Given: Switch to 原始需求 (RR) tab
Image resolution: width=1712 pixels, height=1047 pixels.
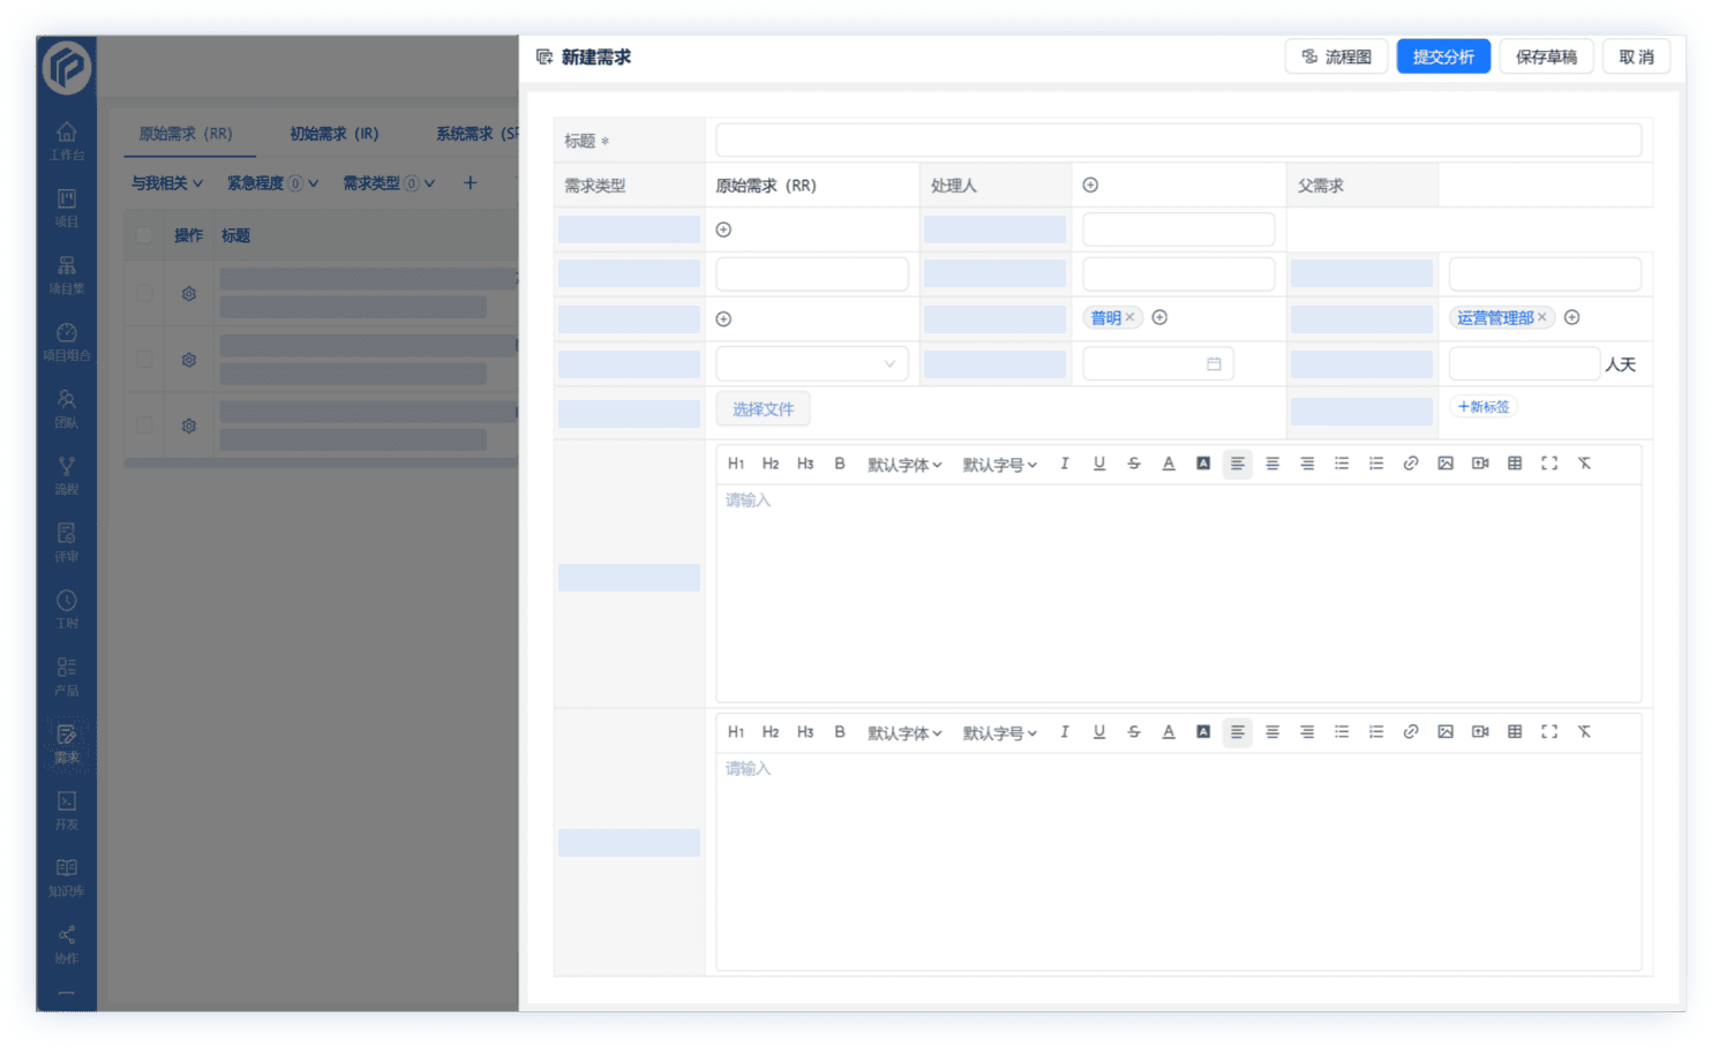Looking at the screenshot, I should 186,133.
